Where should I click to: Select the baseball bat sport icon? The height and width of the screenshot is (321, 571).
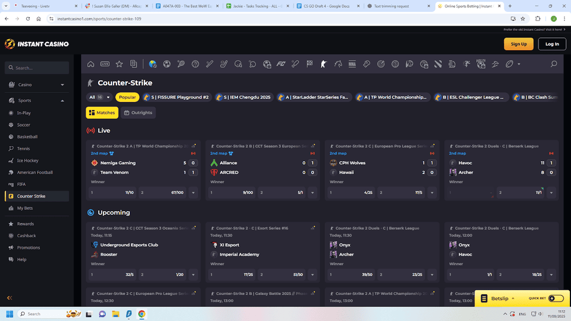tap(210, 64)
